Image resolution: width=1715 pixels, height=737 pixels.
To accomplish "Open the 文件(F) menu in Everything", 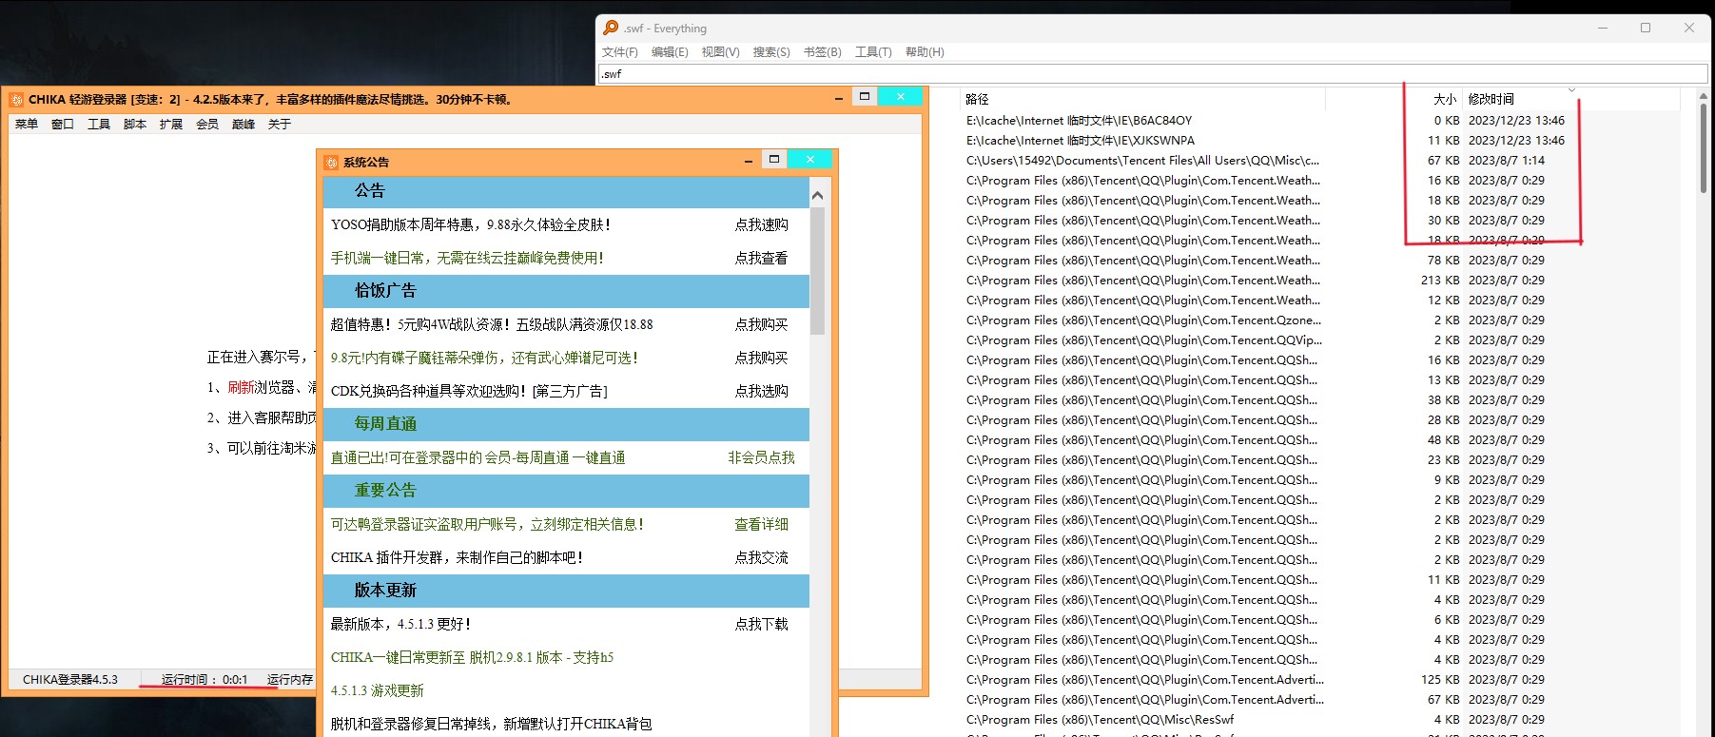I will click(x=619, y=52).
